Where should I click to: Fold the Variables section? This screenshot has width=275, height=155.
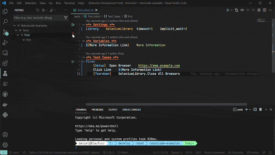[83, 41]
